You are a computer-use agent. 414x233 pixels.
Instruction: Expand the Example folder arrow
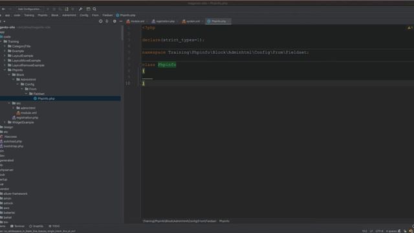(x=5, y=51)
